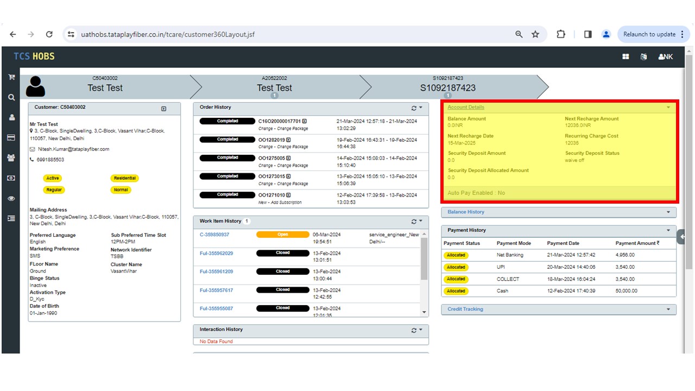Click the customer avatar silhouette
This screenshot has height=391, width=695.
click(x=36, y=86)
